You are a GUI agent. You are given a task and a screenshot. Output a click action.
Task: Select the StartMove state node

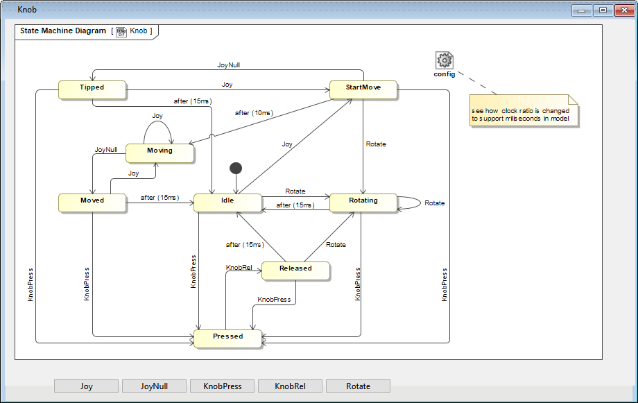click(x=363, y=88)
